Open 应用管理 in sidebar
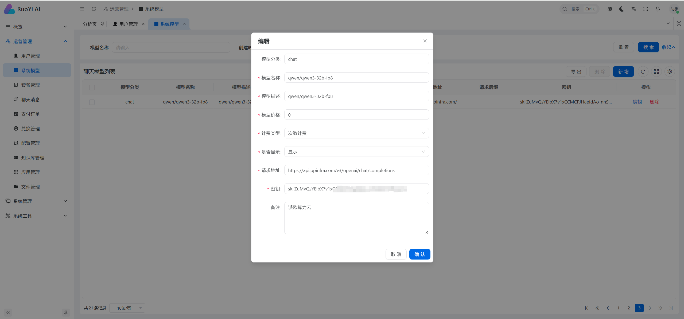Screen dimensions: 684x319 click(37, 172)
